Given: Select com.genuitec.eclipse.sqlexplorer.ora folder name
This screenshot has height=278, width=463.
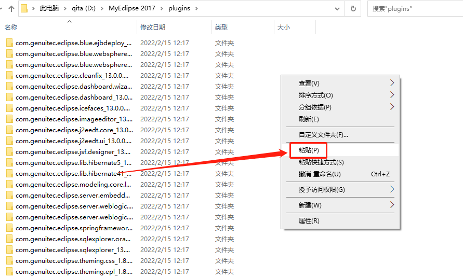Looking at the screenshot, I should coord(73,239).
